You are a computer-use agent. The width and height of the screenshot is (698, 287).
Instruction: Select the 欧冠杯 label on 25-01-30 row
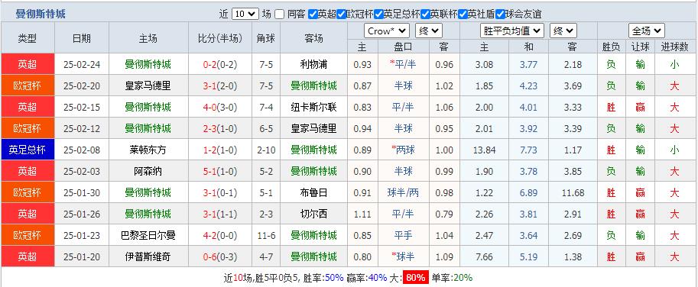(x=28, y=192)
